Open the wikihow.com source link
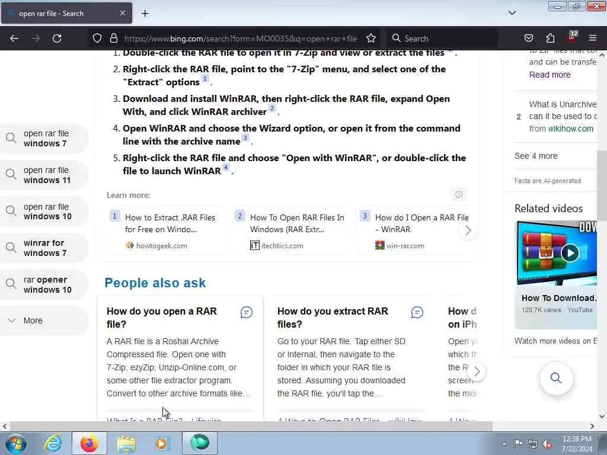The image size is (607, 455). (x=570, y=129)
